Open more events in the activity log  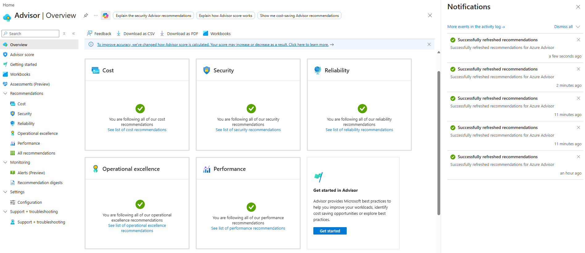coord(476,27)
